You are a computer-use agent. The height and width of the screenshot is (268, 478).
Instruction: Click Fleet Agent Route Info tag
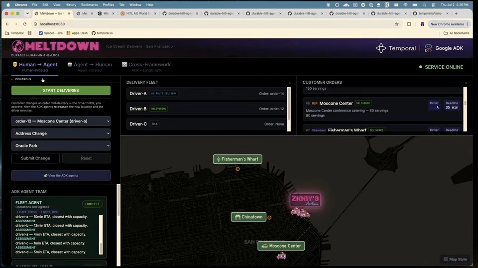pos(49,212)
